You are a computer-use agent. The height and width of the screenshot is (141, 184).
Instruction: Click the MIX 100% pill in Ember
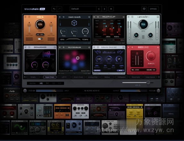(40, 34)
